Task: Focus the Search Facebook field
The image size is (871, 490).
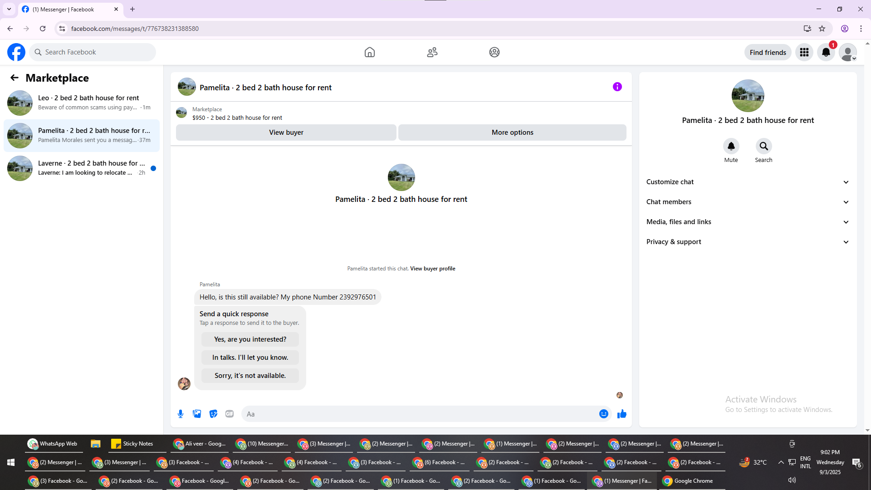Action: pos(93,52)
